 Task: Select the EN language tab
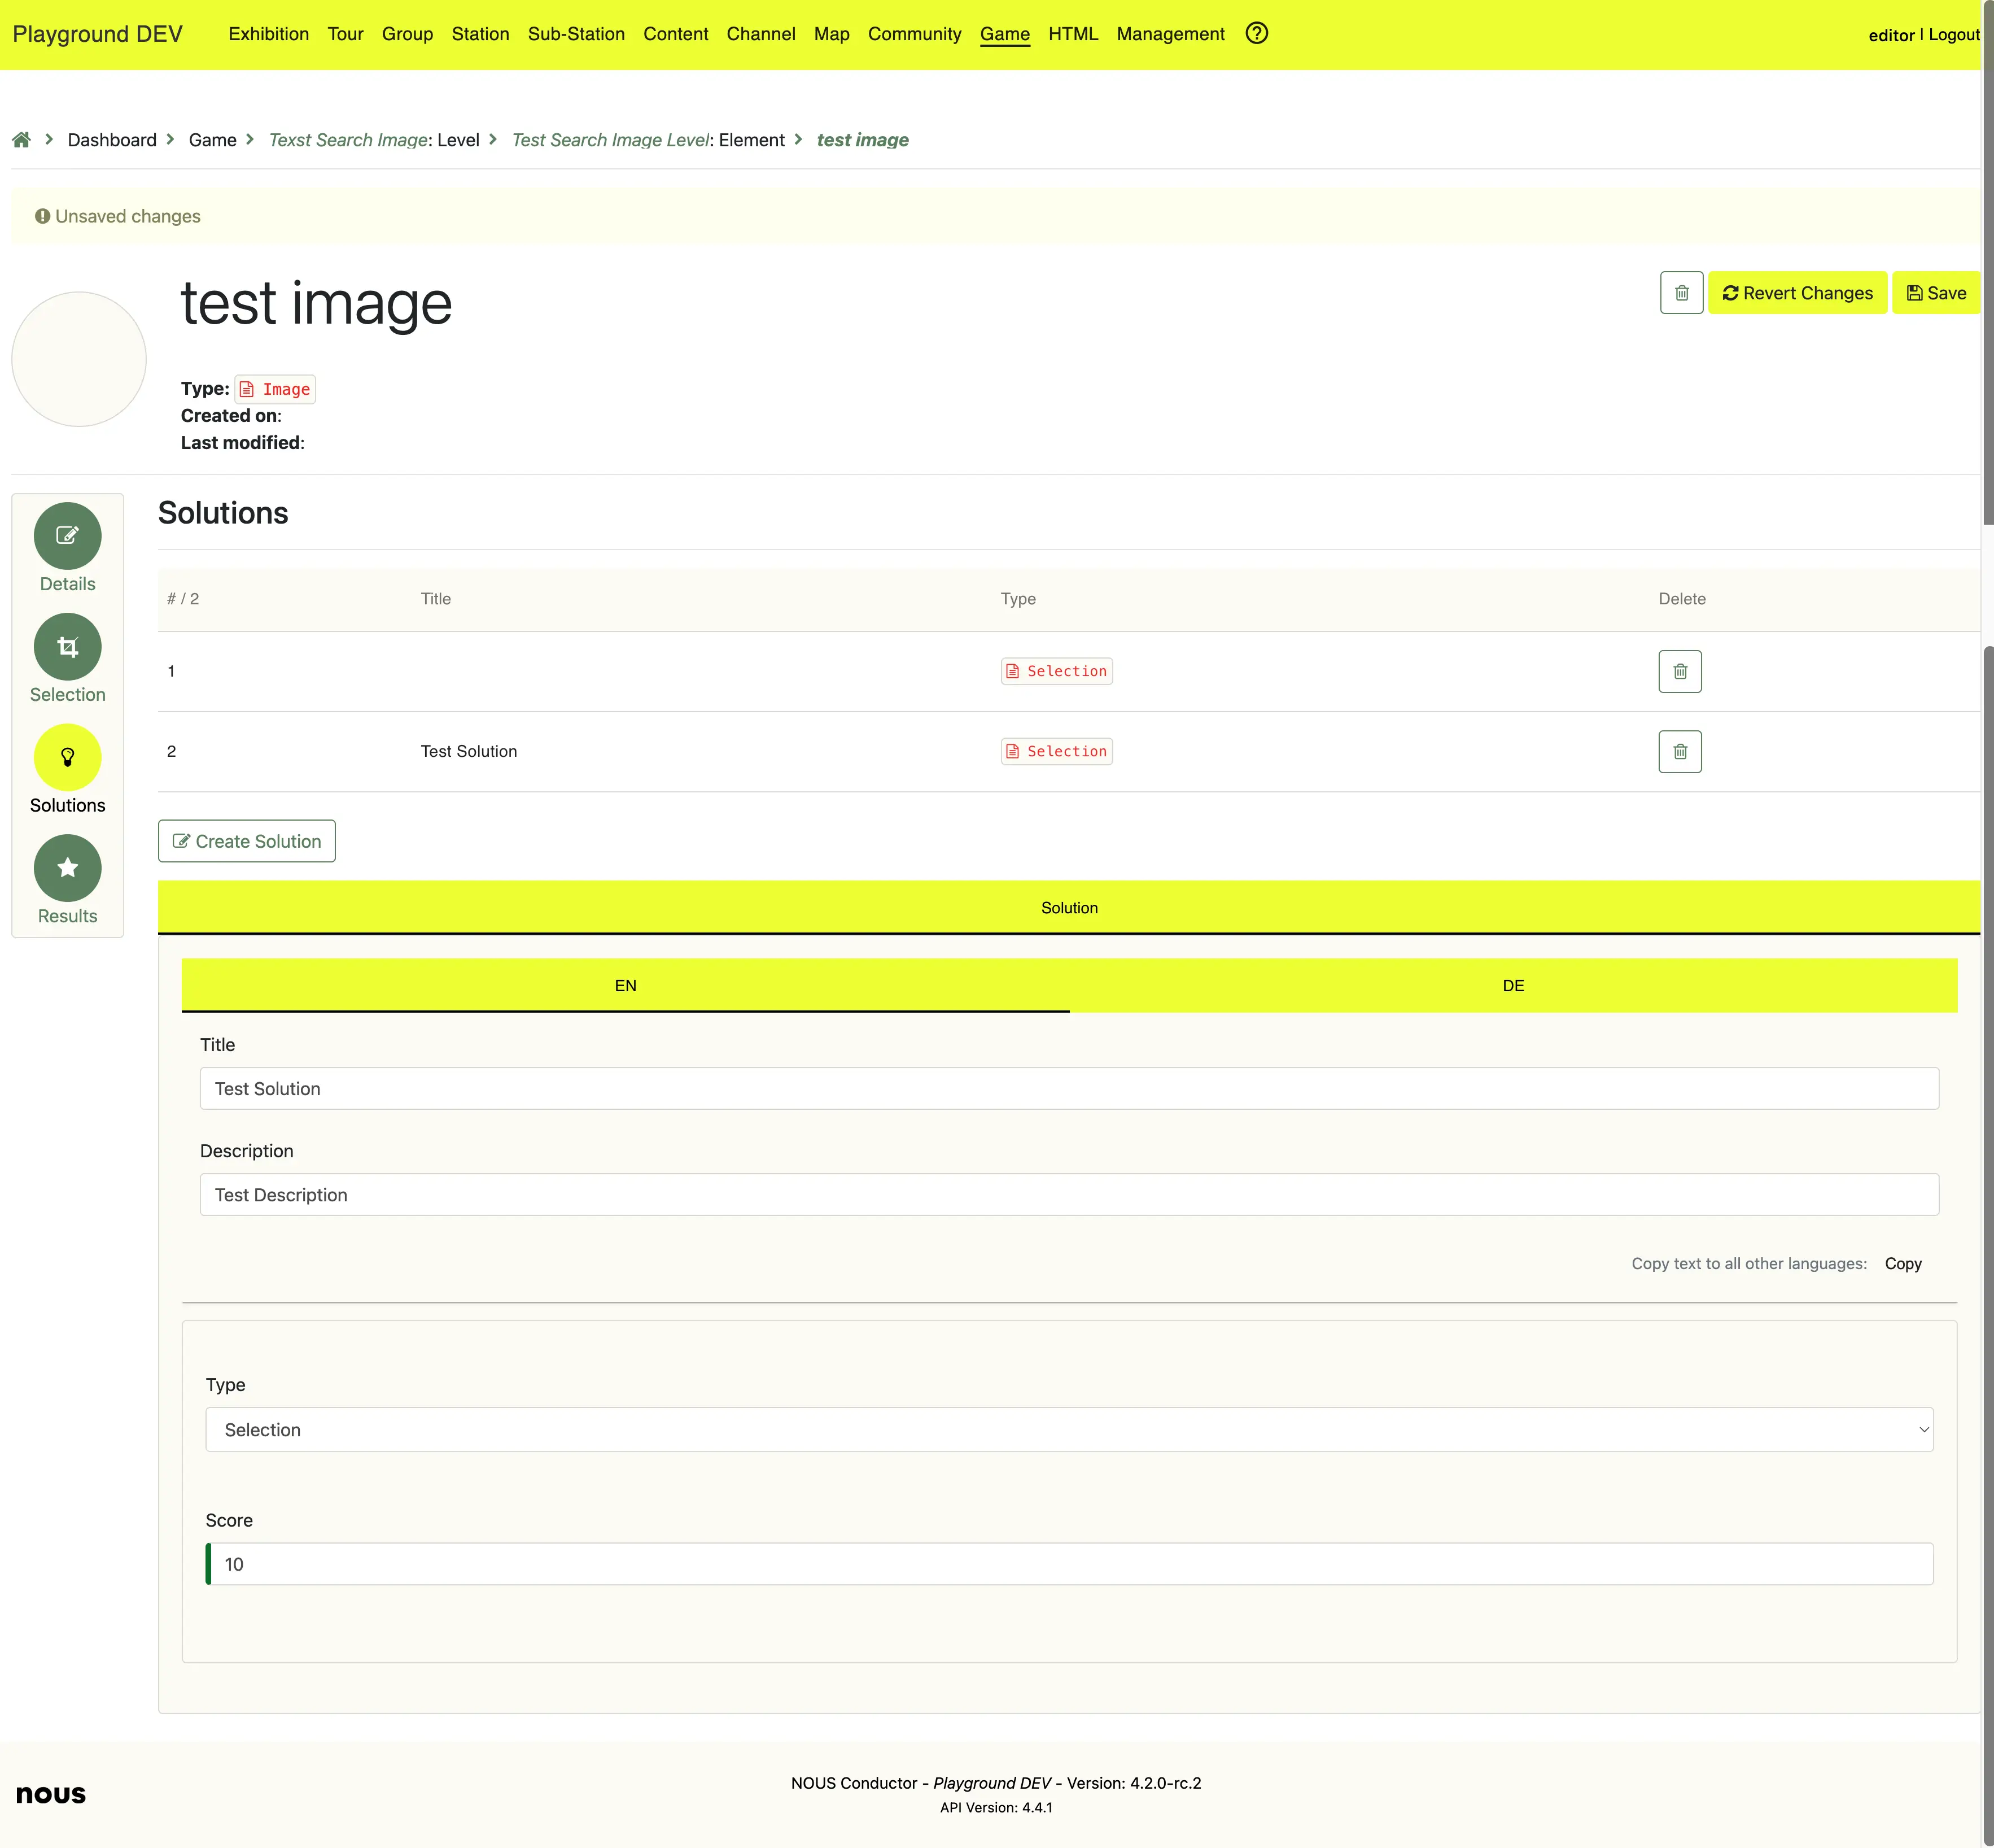(625, 986)
